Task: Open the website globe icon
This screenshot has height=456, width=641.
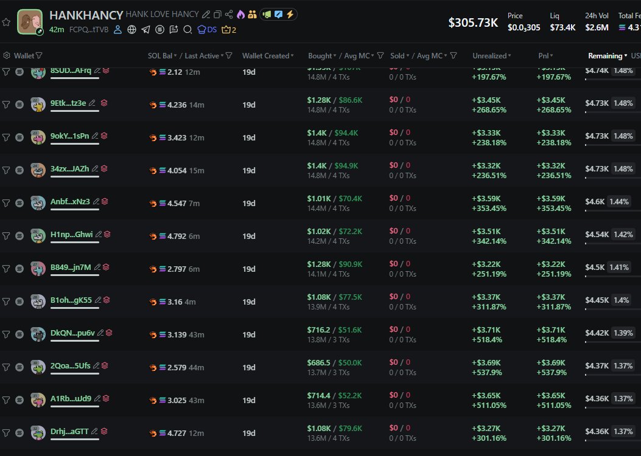Action: tap(131, 29)
